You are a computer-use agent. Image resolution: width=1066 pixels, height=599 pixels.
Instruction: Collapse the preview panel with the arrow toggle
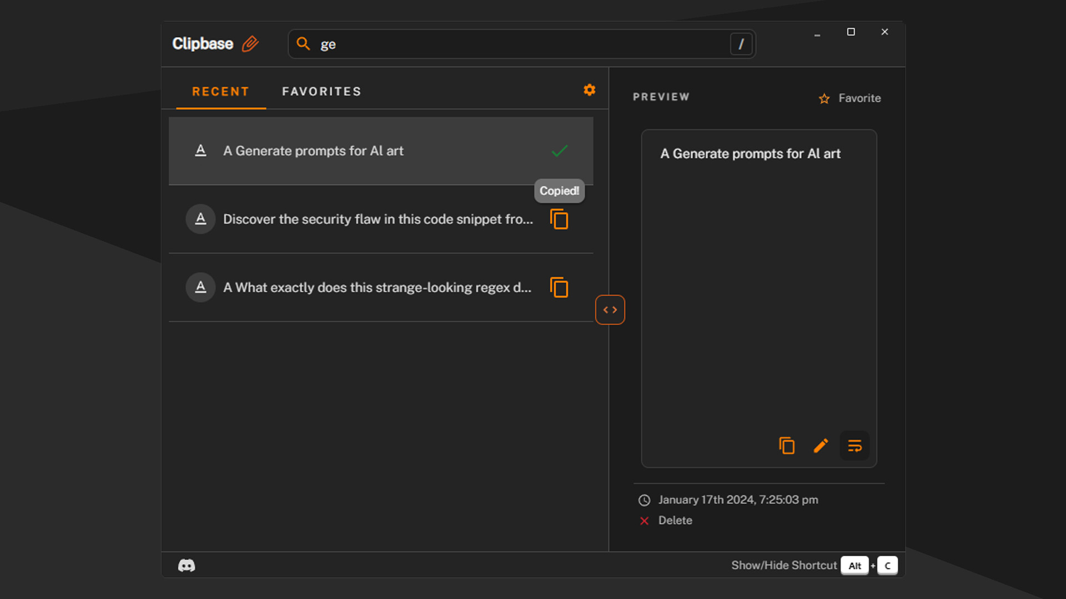click(610, 309)
